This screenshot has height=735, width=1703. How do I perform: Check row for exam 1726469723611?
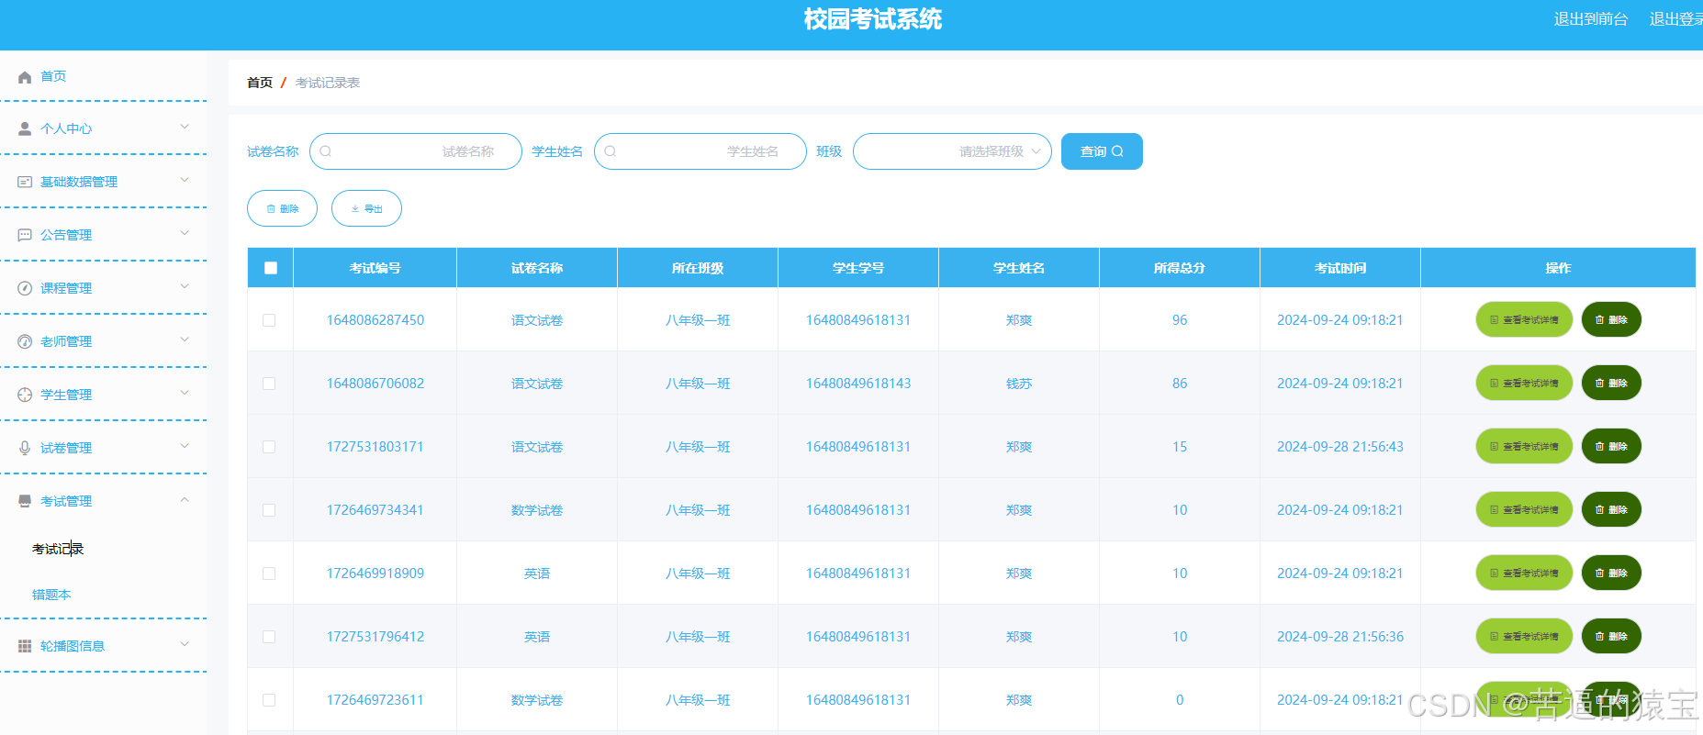[269, 700]
